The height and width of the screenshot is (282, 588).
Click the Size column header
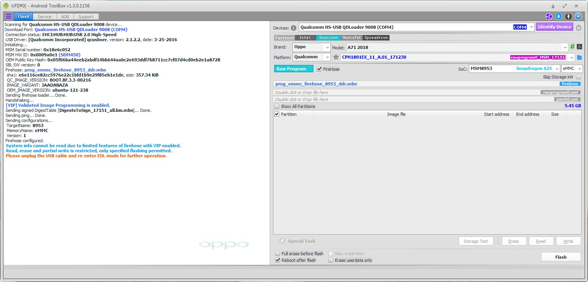[555, 114]
